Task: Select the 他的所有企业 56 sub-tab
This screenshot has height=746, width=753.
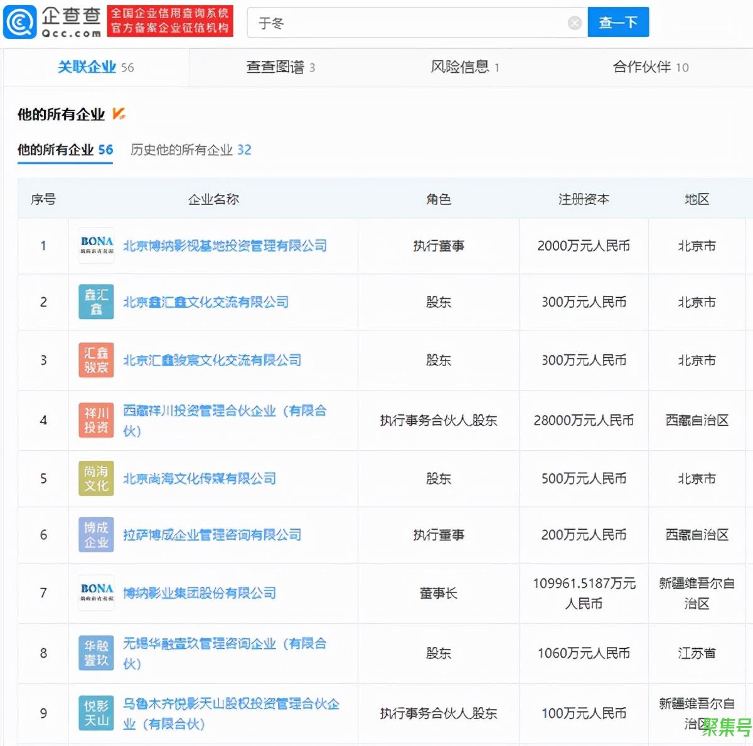Action: click(x=65, y=150)
